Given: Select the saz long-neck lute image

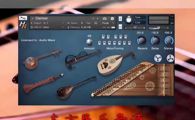Looking at the screenshot, I should point(76,87).
